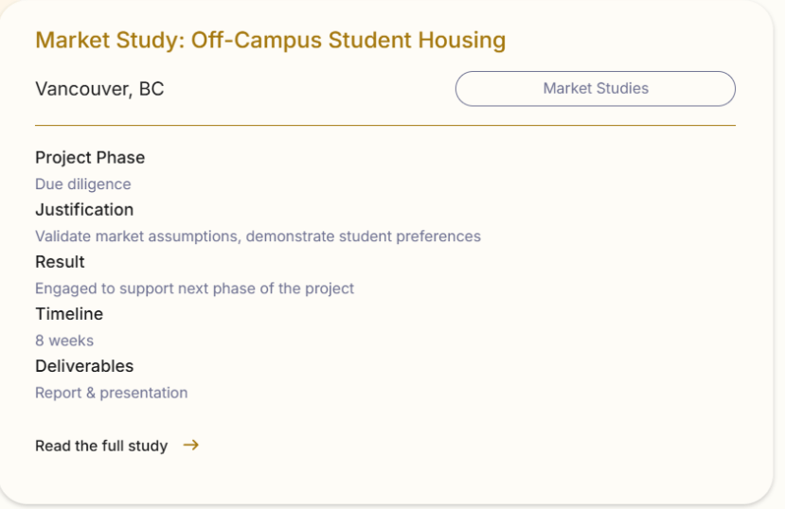Select the Due diligence text
The height and width of the screenshot is (509, 785).
point(83,184)
